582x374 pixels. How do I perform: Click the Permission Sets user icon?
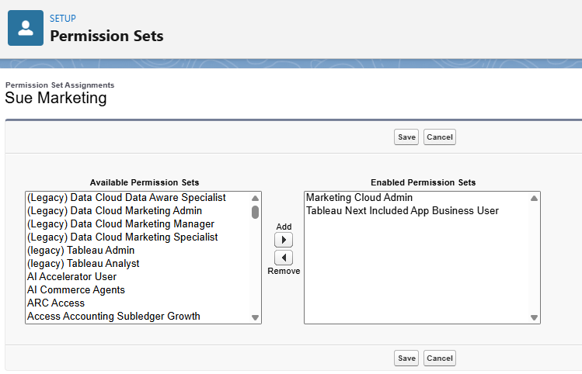[26, 28]
